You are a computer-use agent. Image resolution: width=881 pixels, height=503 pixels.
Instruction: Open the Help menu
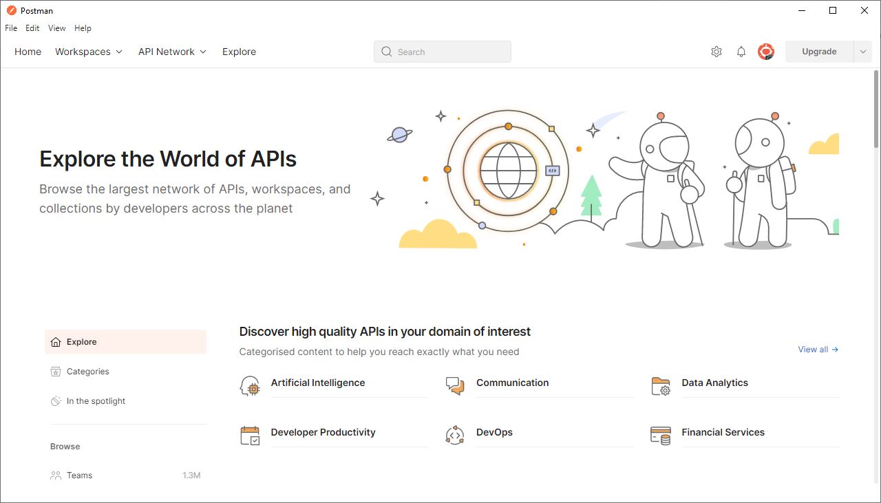pos(83,28)
